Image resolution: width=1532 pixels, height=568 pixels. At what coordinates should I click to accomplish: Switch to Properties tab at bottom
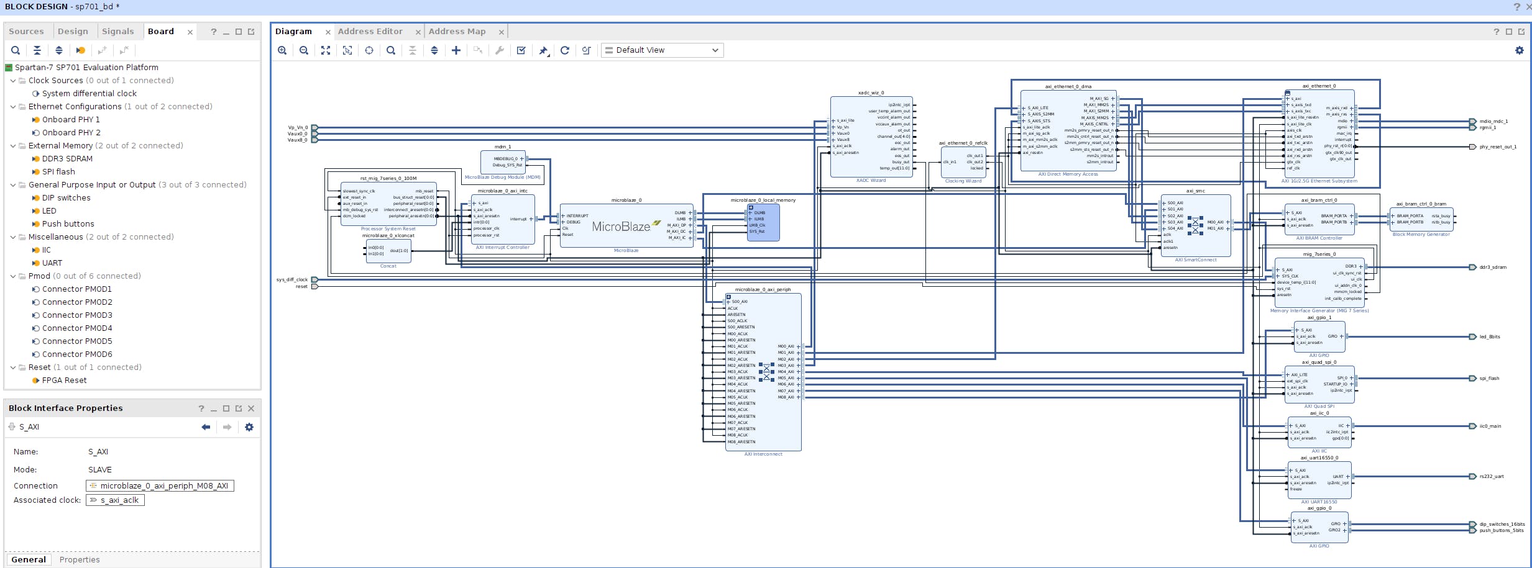[x=80, y=560]
